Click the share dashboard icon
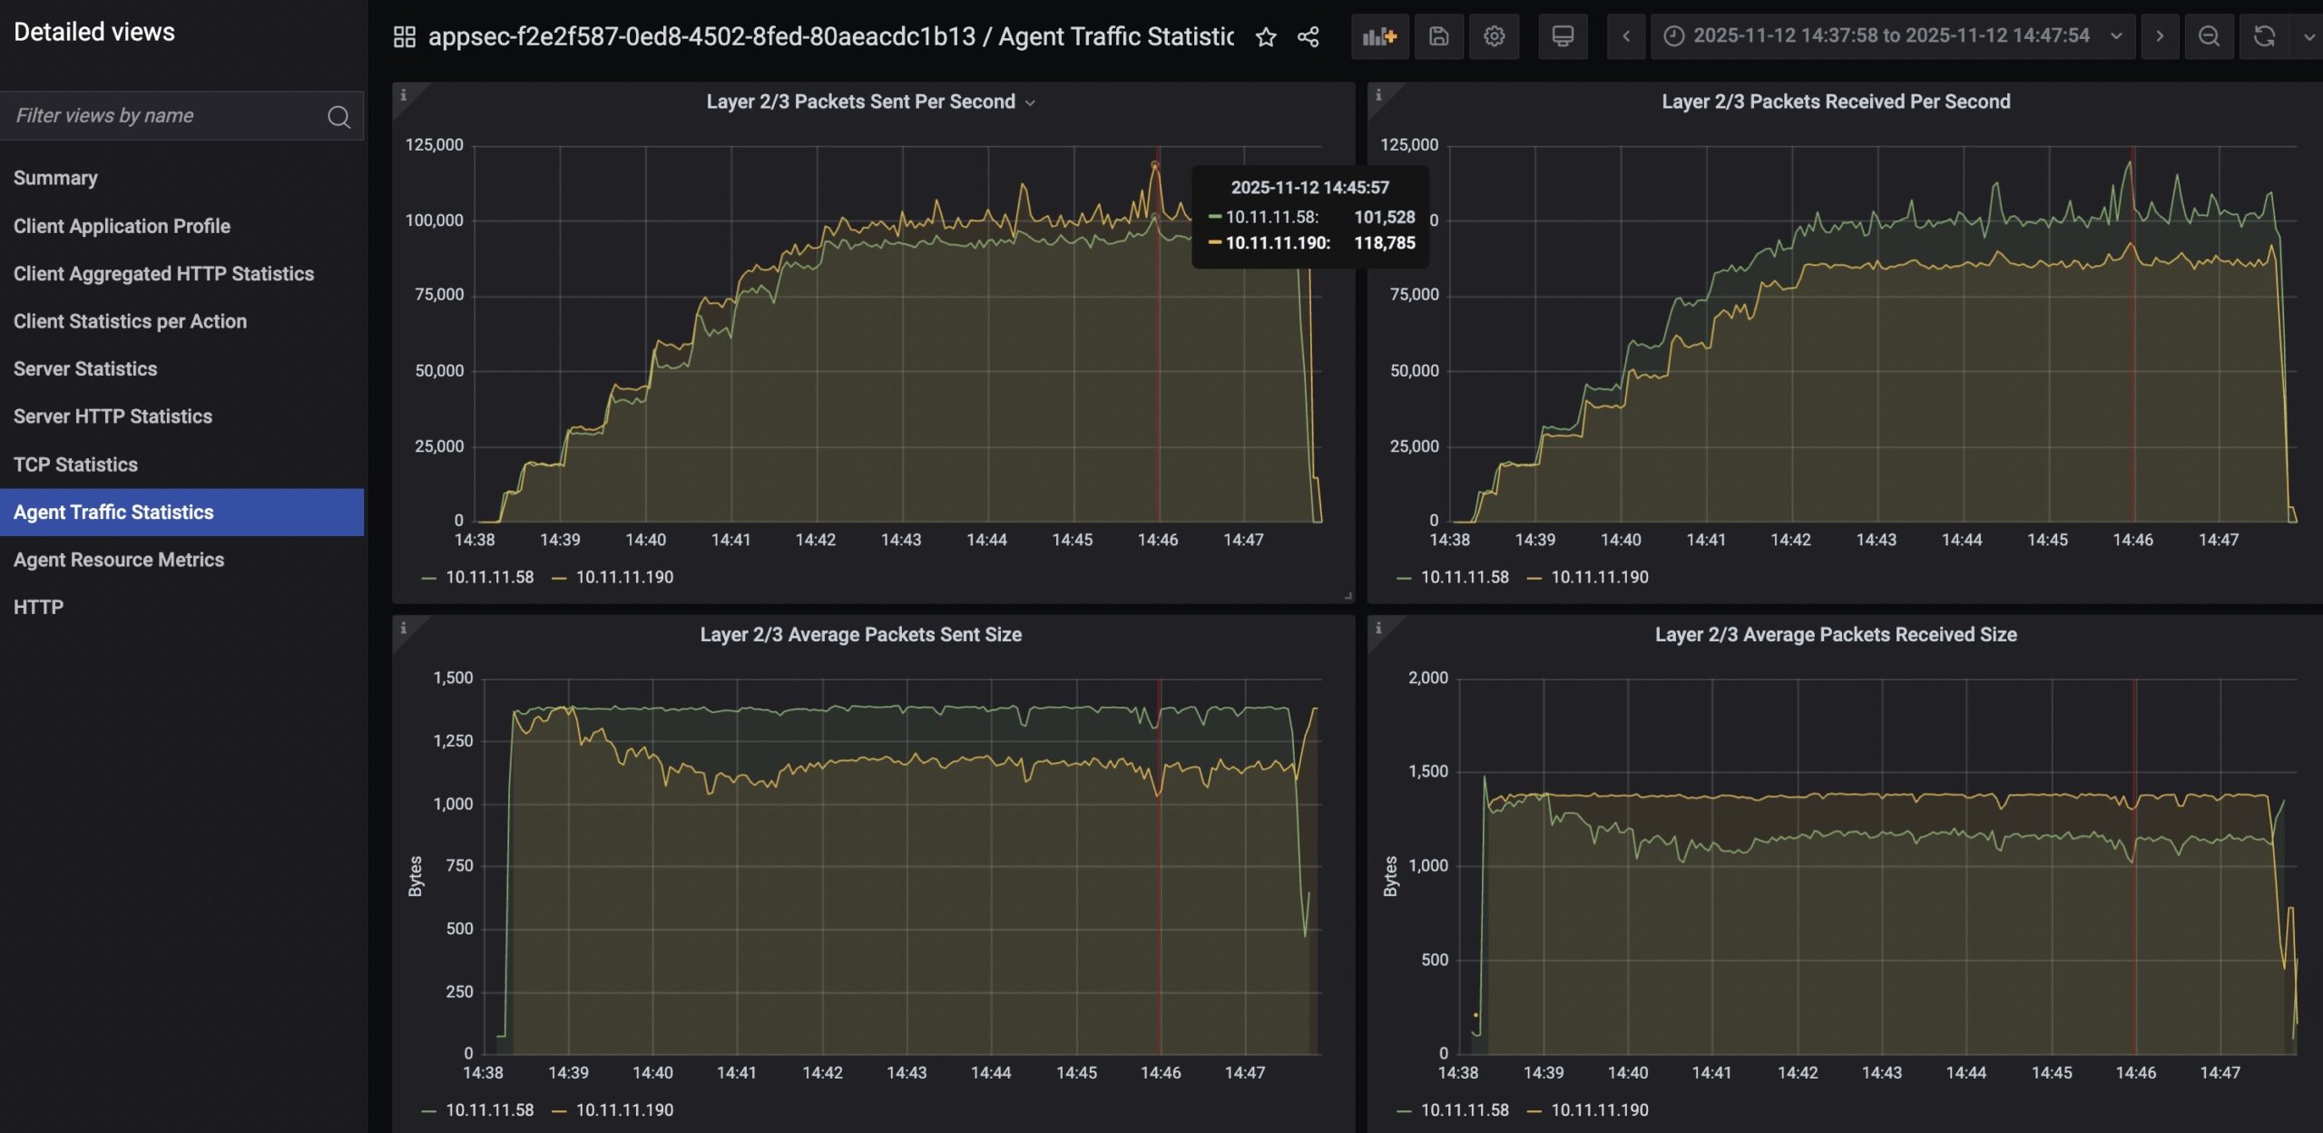 pos(1308,37)
